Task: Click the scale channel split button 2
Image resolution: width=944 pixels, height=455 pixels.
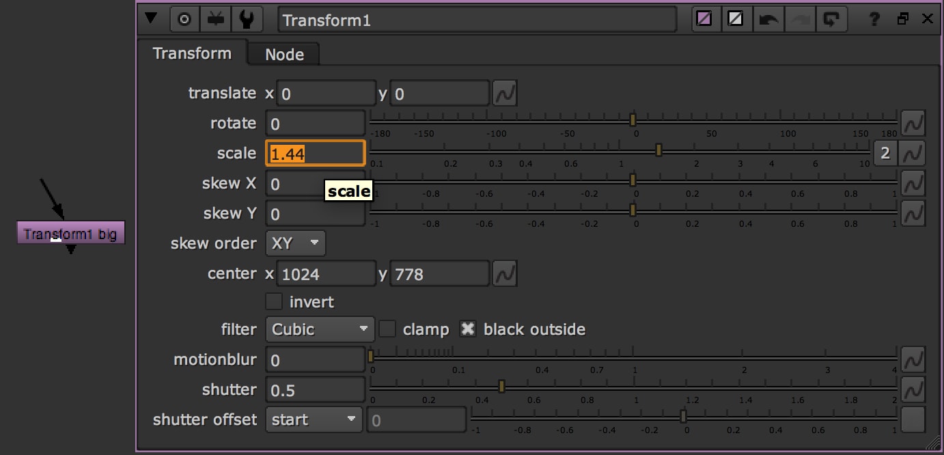Action: [885, 153]
